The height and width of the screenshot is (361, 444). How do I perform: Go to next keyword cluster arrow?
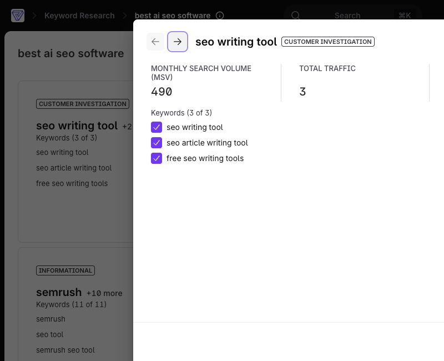click(178, 42)
